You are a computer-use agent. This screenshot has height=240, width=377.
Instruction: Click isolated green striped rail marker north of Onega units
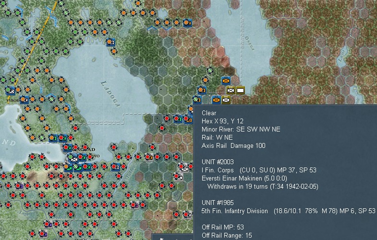(210, 71)
